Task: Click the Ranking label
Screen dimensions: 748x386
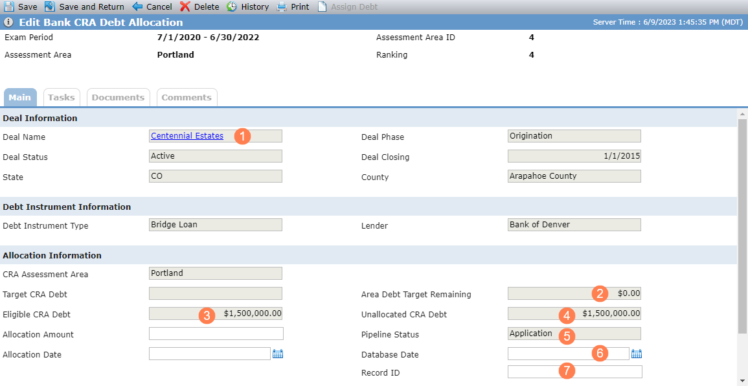Action: click(392, 55)
